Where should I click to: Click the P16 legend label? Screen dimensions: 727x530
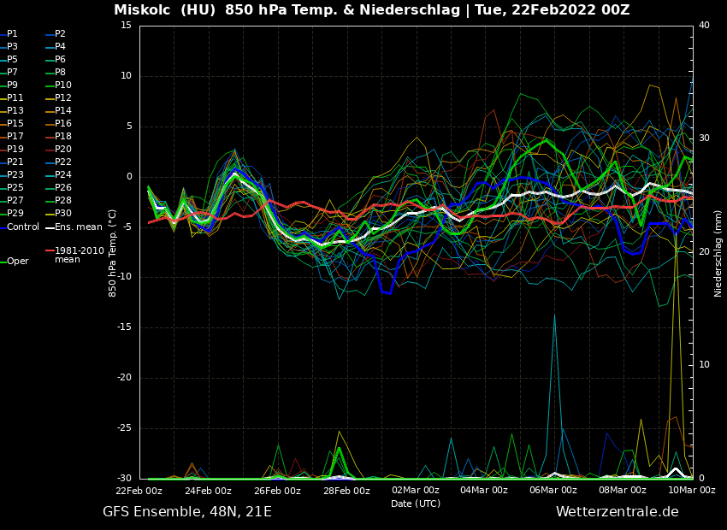click(x=63, y=124)
